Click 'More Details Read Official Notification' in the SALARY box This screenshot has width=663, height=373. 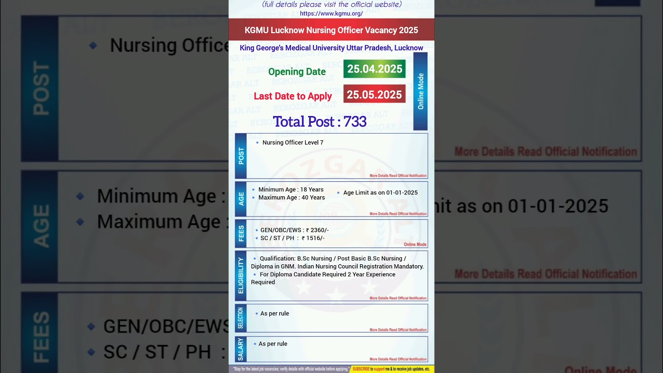click(x=398, y=359)
